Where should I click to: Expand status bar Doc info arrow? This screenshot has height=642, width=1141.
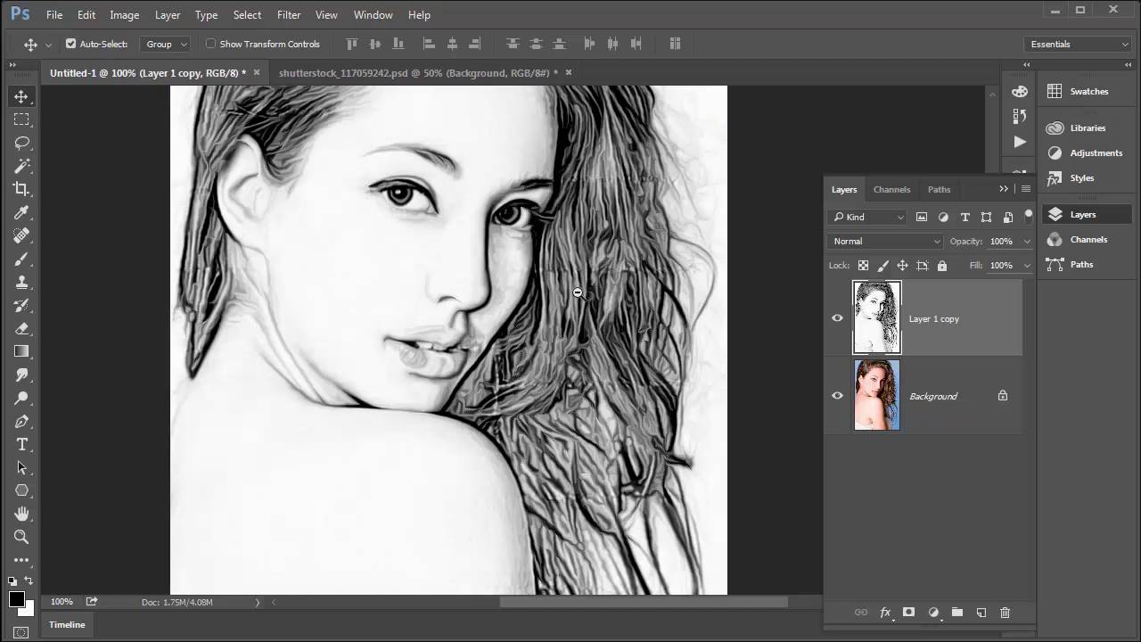pos(257,603)
